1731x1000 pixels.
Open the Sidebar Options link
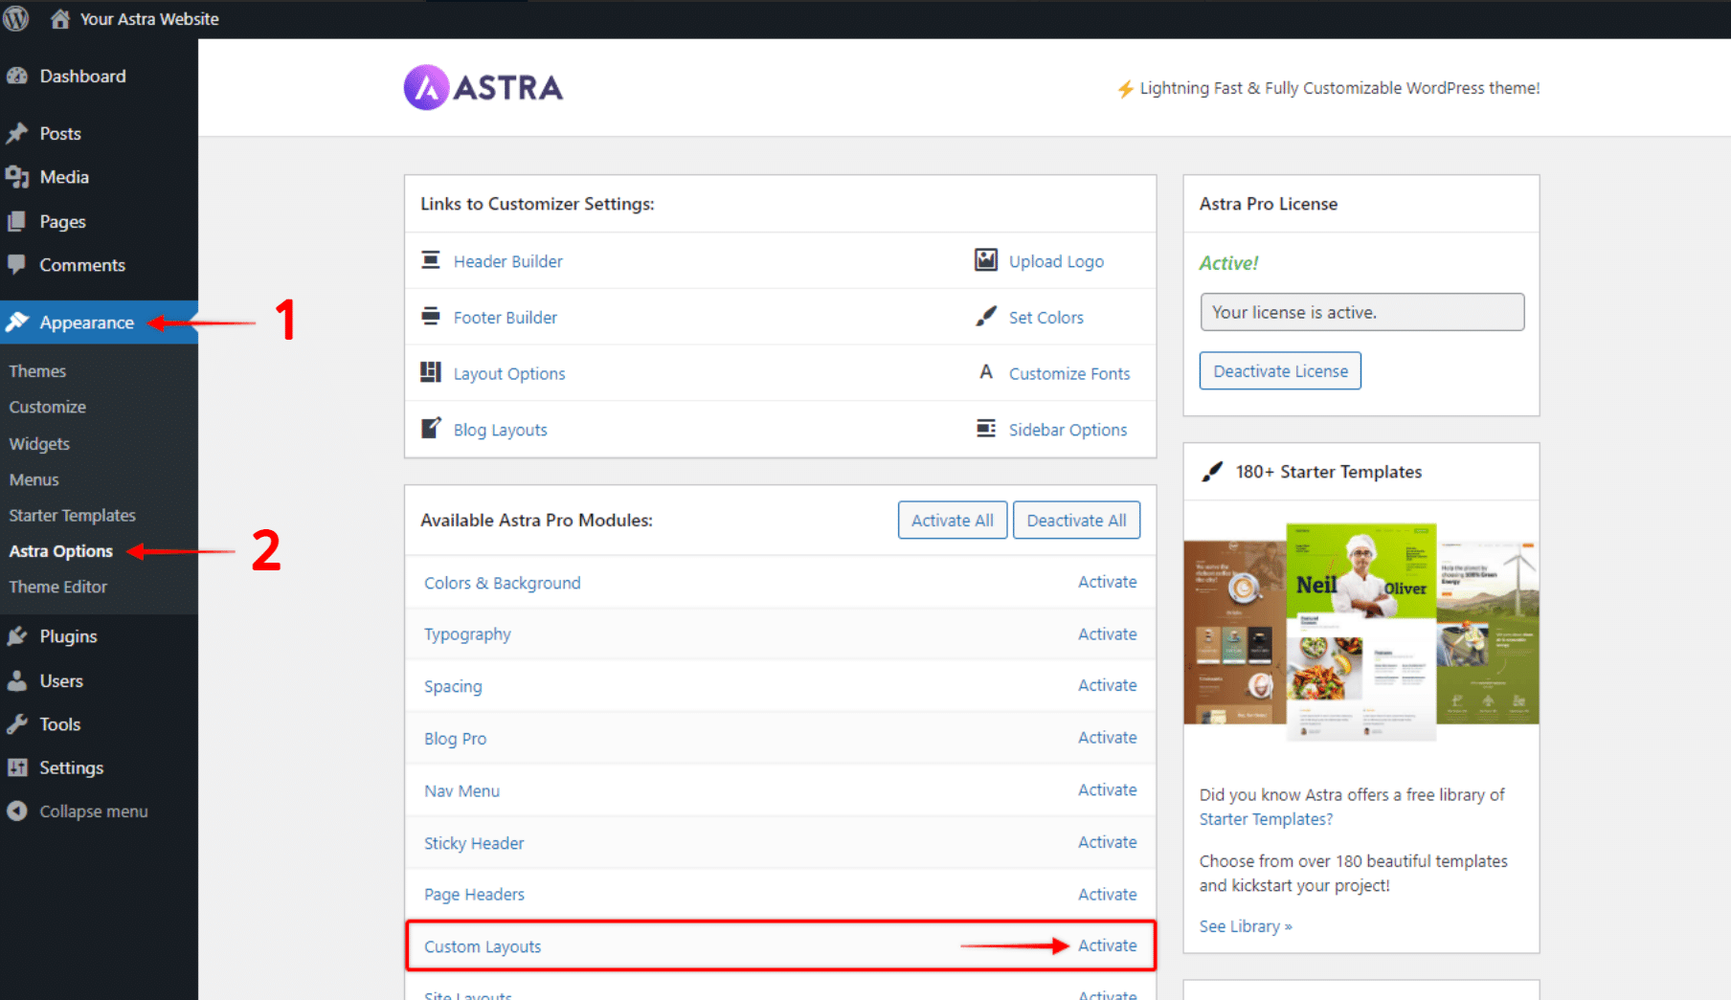tap(1068, 430)
